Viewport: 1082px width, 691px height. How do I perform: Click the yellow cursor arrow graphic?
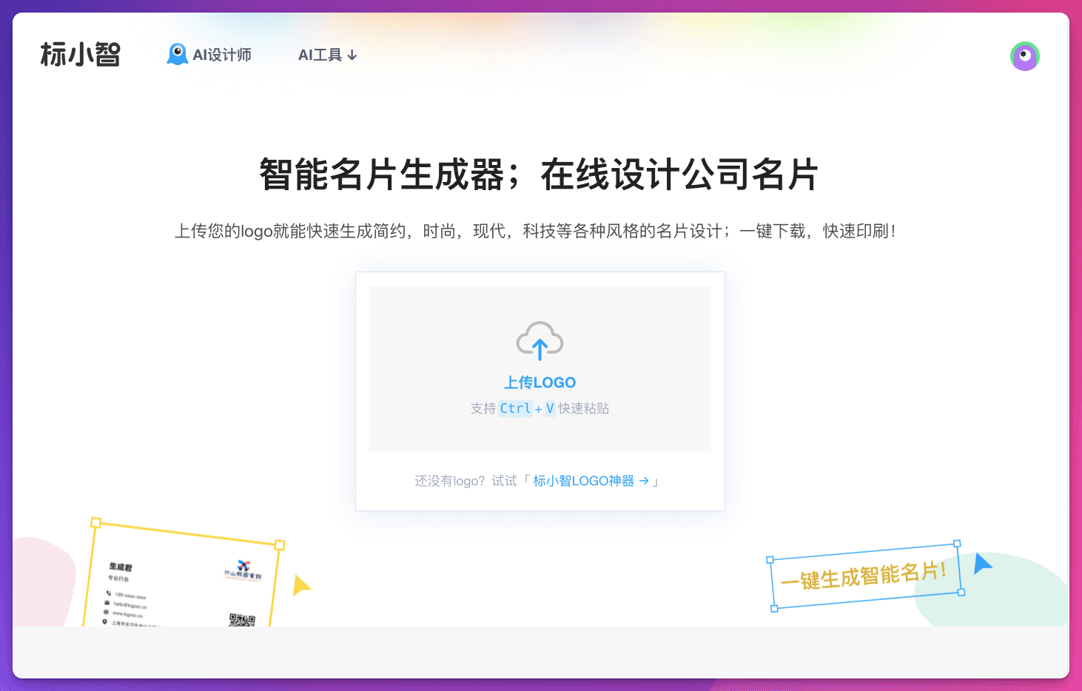click(301, 585)
